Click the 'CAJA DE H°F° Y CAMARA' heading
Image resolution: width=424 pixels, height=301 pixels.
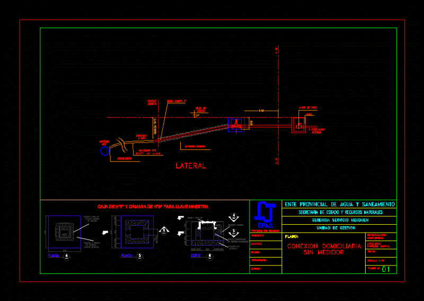tap(153, 207)
